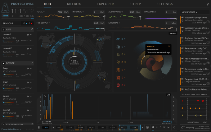This screenshot has width=211, height=132.
Task: Open timeline settings gear icon
Action: click(x=174, y=127)
